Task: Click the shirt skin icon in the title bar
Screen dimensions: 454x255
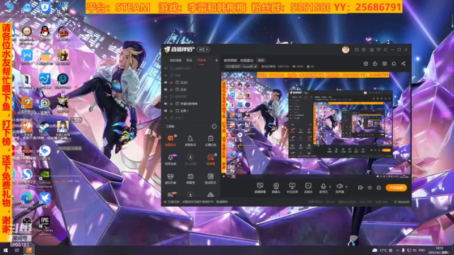Action: tap(379, 50)
